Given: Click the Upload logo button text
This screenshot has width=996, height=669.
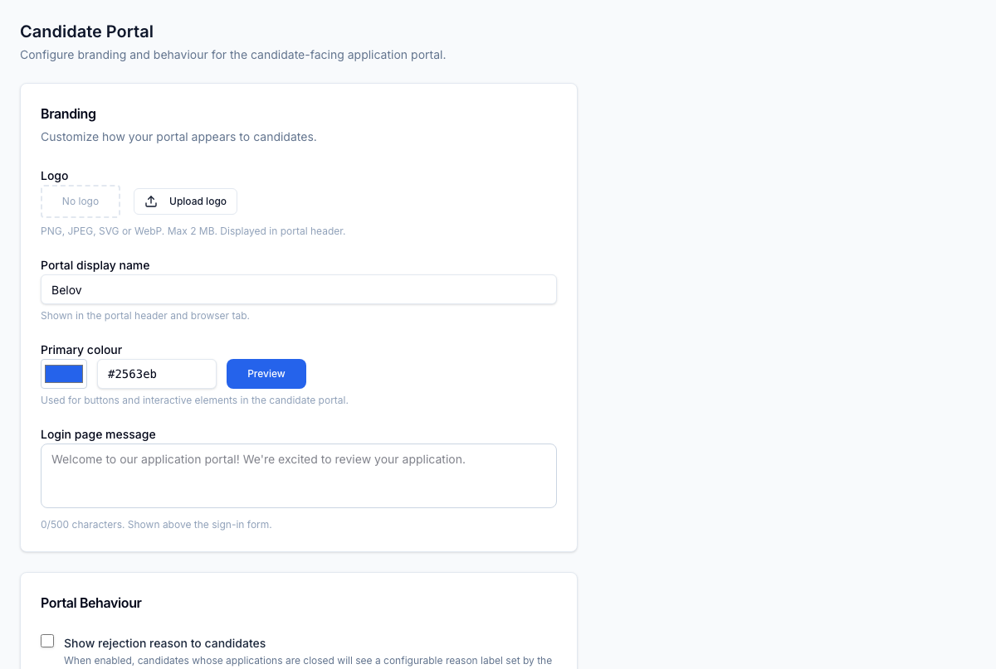Looking at the screenshot, I should point(198,201).
